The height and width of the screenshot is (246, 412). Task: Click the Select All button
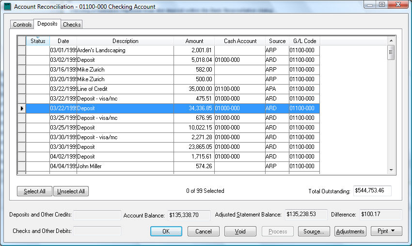point(34,191)
